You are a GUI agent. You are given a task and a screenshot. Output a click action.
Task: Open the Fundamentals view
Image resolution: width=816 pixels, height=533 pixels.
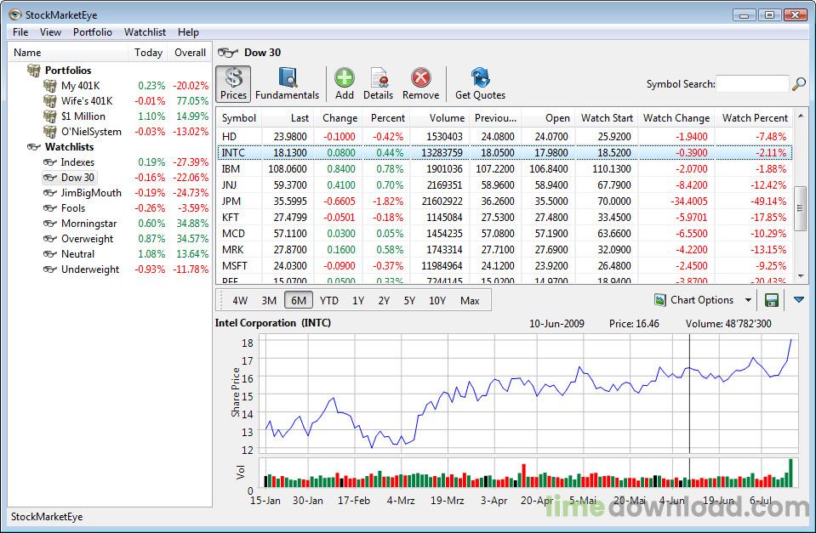point(287,82)
